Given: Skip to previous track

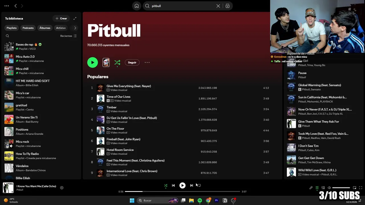Looking at the screenshot, I should coord(173,185).
